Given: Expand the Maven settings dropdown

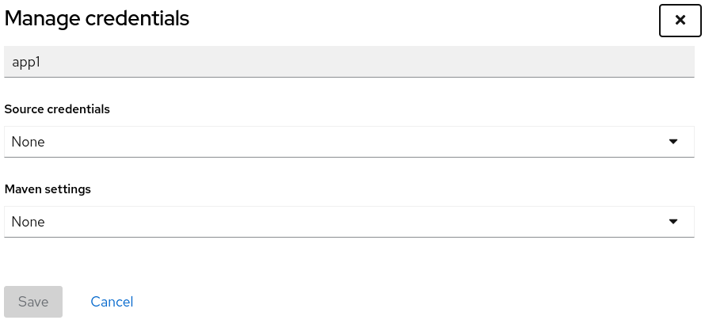Looking at the screenshot, I should coord(349,222).
